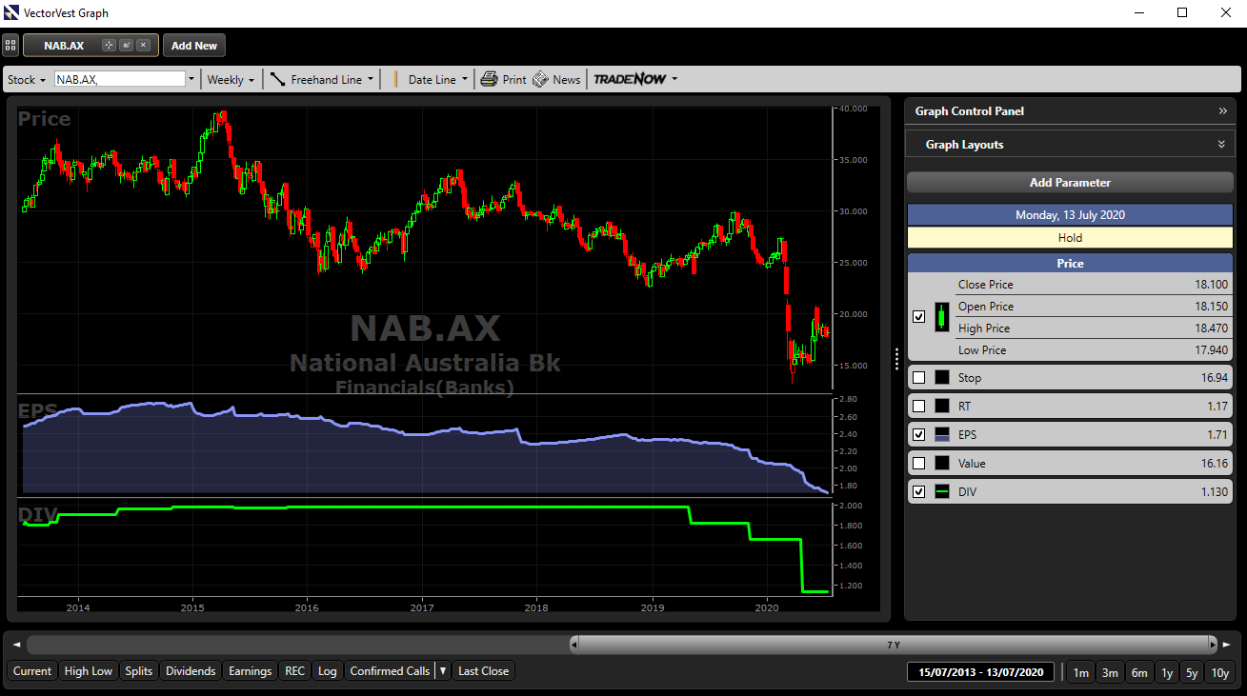Click the TradeNow logo button
Screen dimensions: 1247x696
630,80
